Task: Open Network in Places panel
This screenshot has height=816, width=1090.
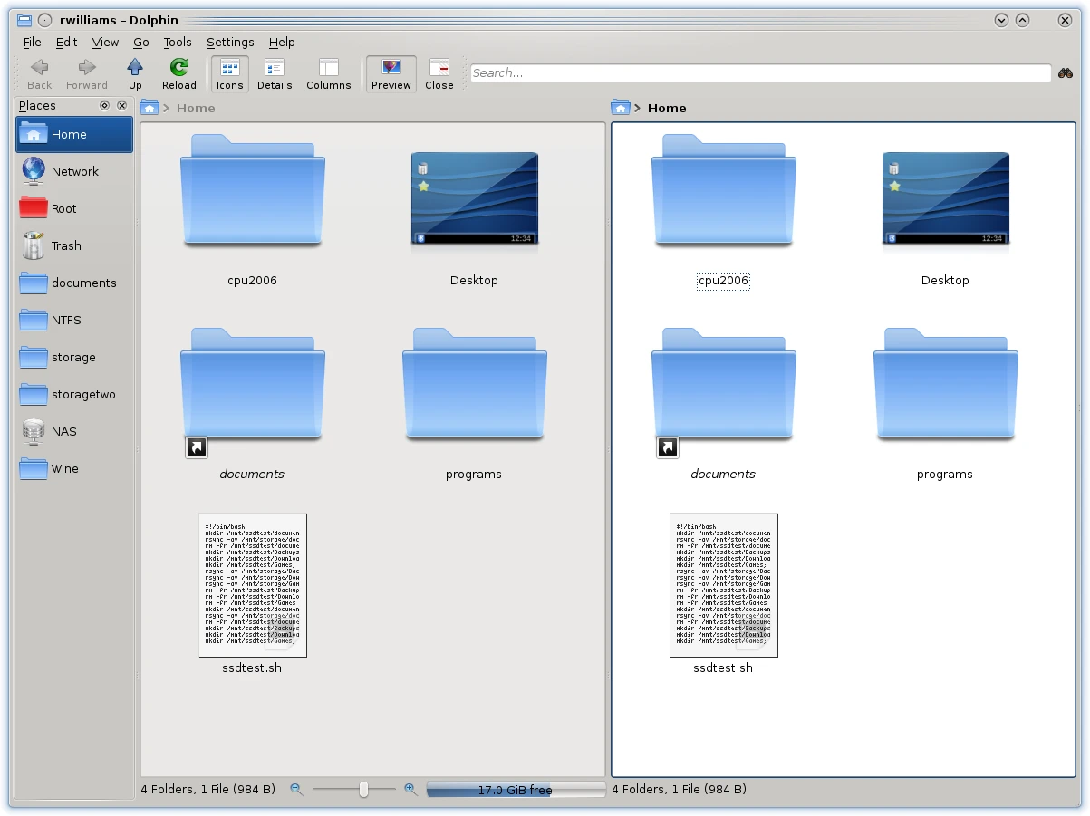Action: [x=74, y=171]
